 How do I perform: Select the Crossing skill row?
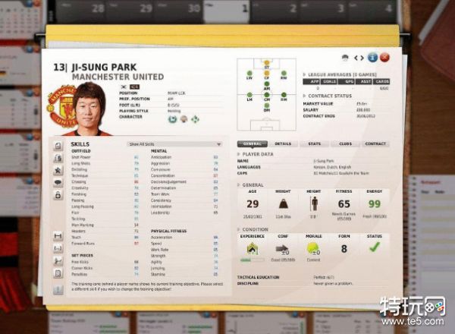(105, 182)
